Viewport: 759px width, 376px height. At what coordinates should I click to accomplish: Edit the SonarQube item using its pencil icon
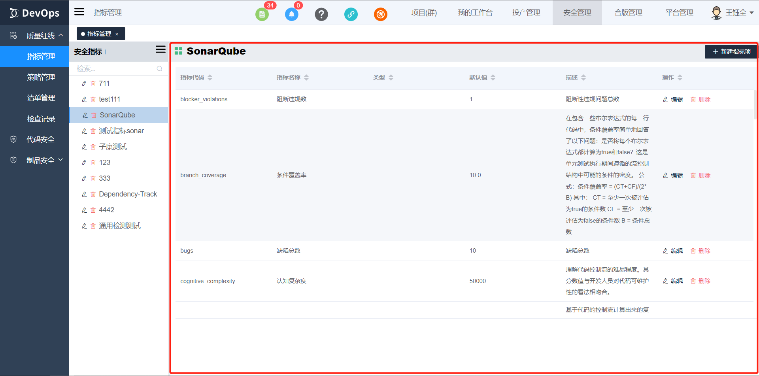click(x=84, y=115)
